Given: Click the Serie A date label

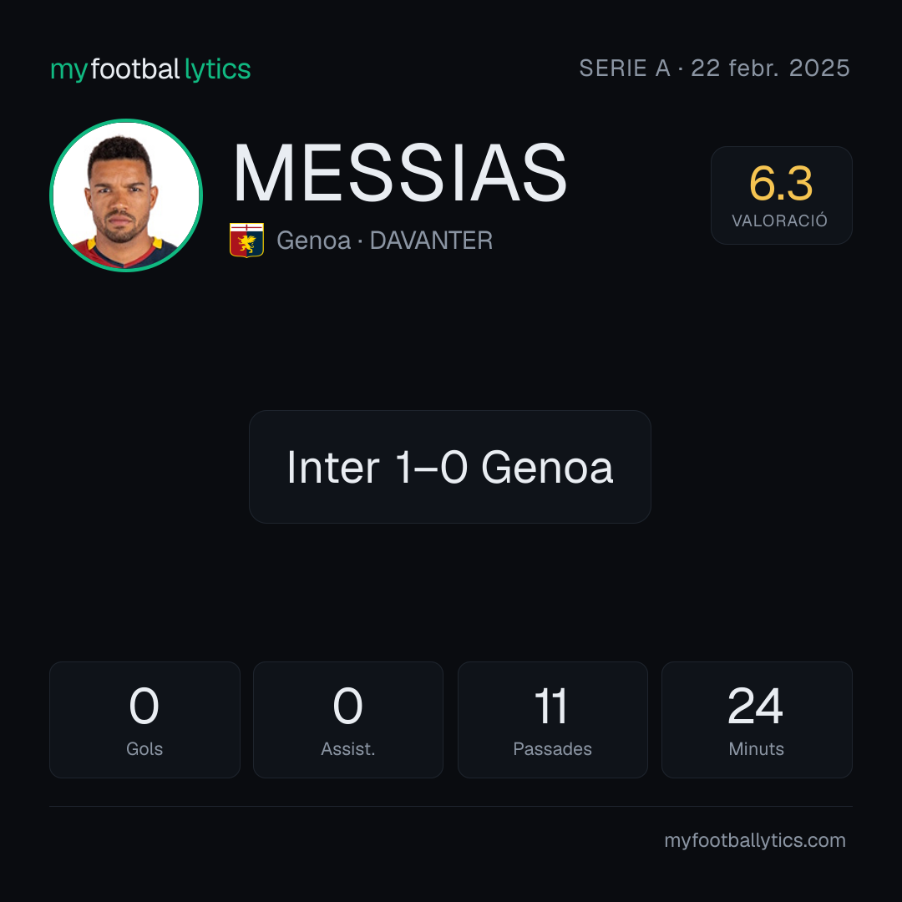Looking at the screenshot, I should [x=714, y=68].
